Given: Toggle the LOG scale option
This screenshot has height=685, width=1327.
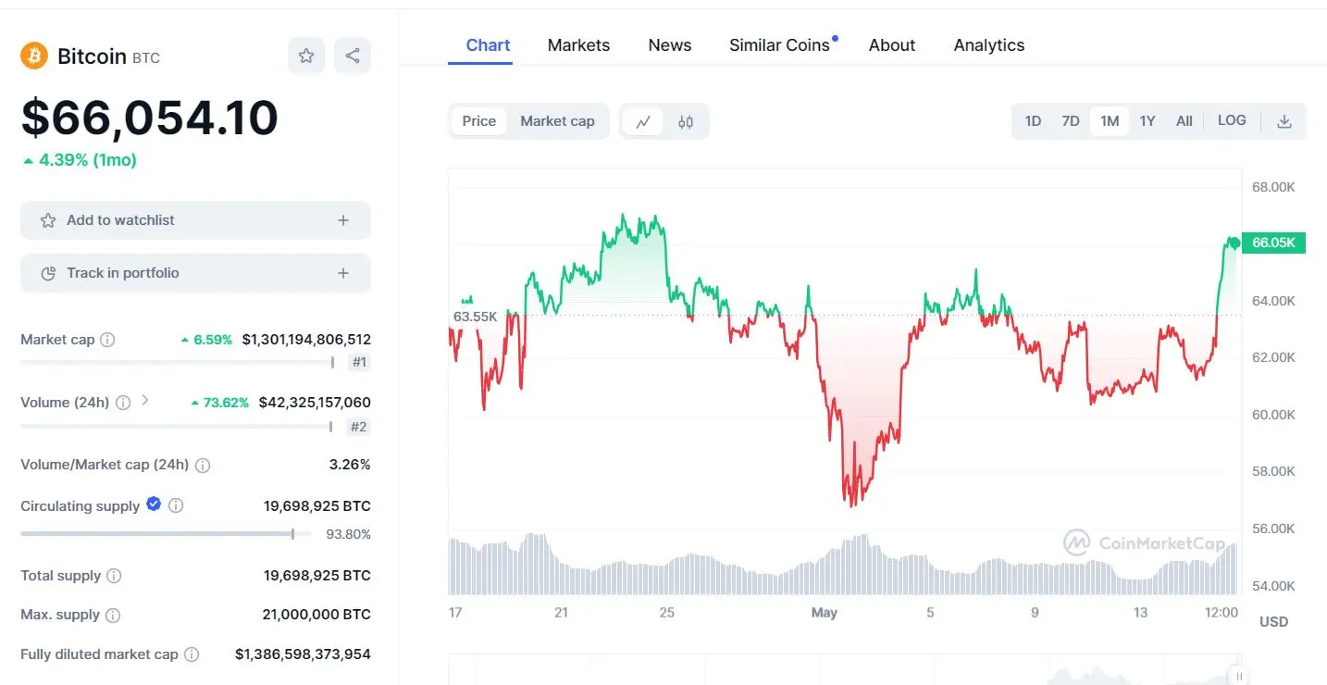Looking at the screenshot, I should [1232, 120].
